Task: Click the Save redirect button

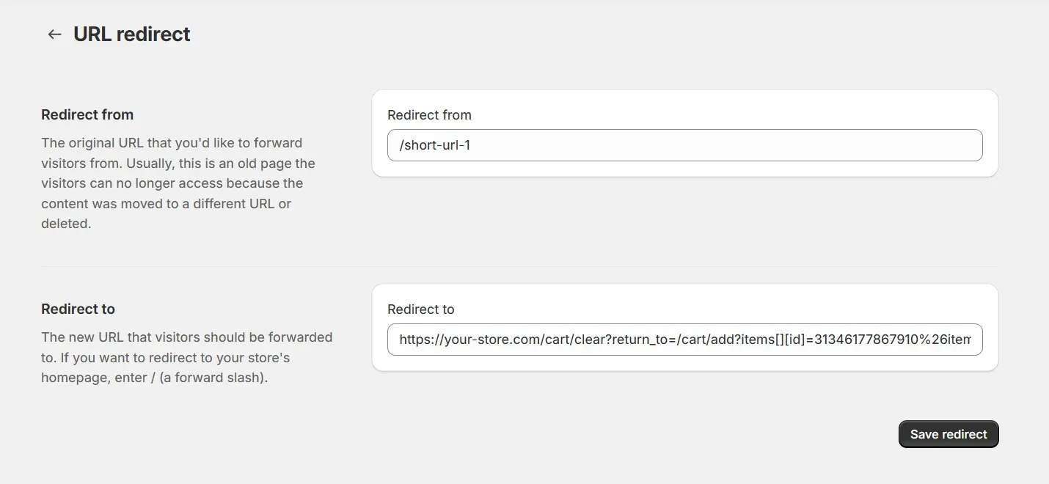Action: click(948, 434)
